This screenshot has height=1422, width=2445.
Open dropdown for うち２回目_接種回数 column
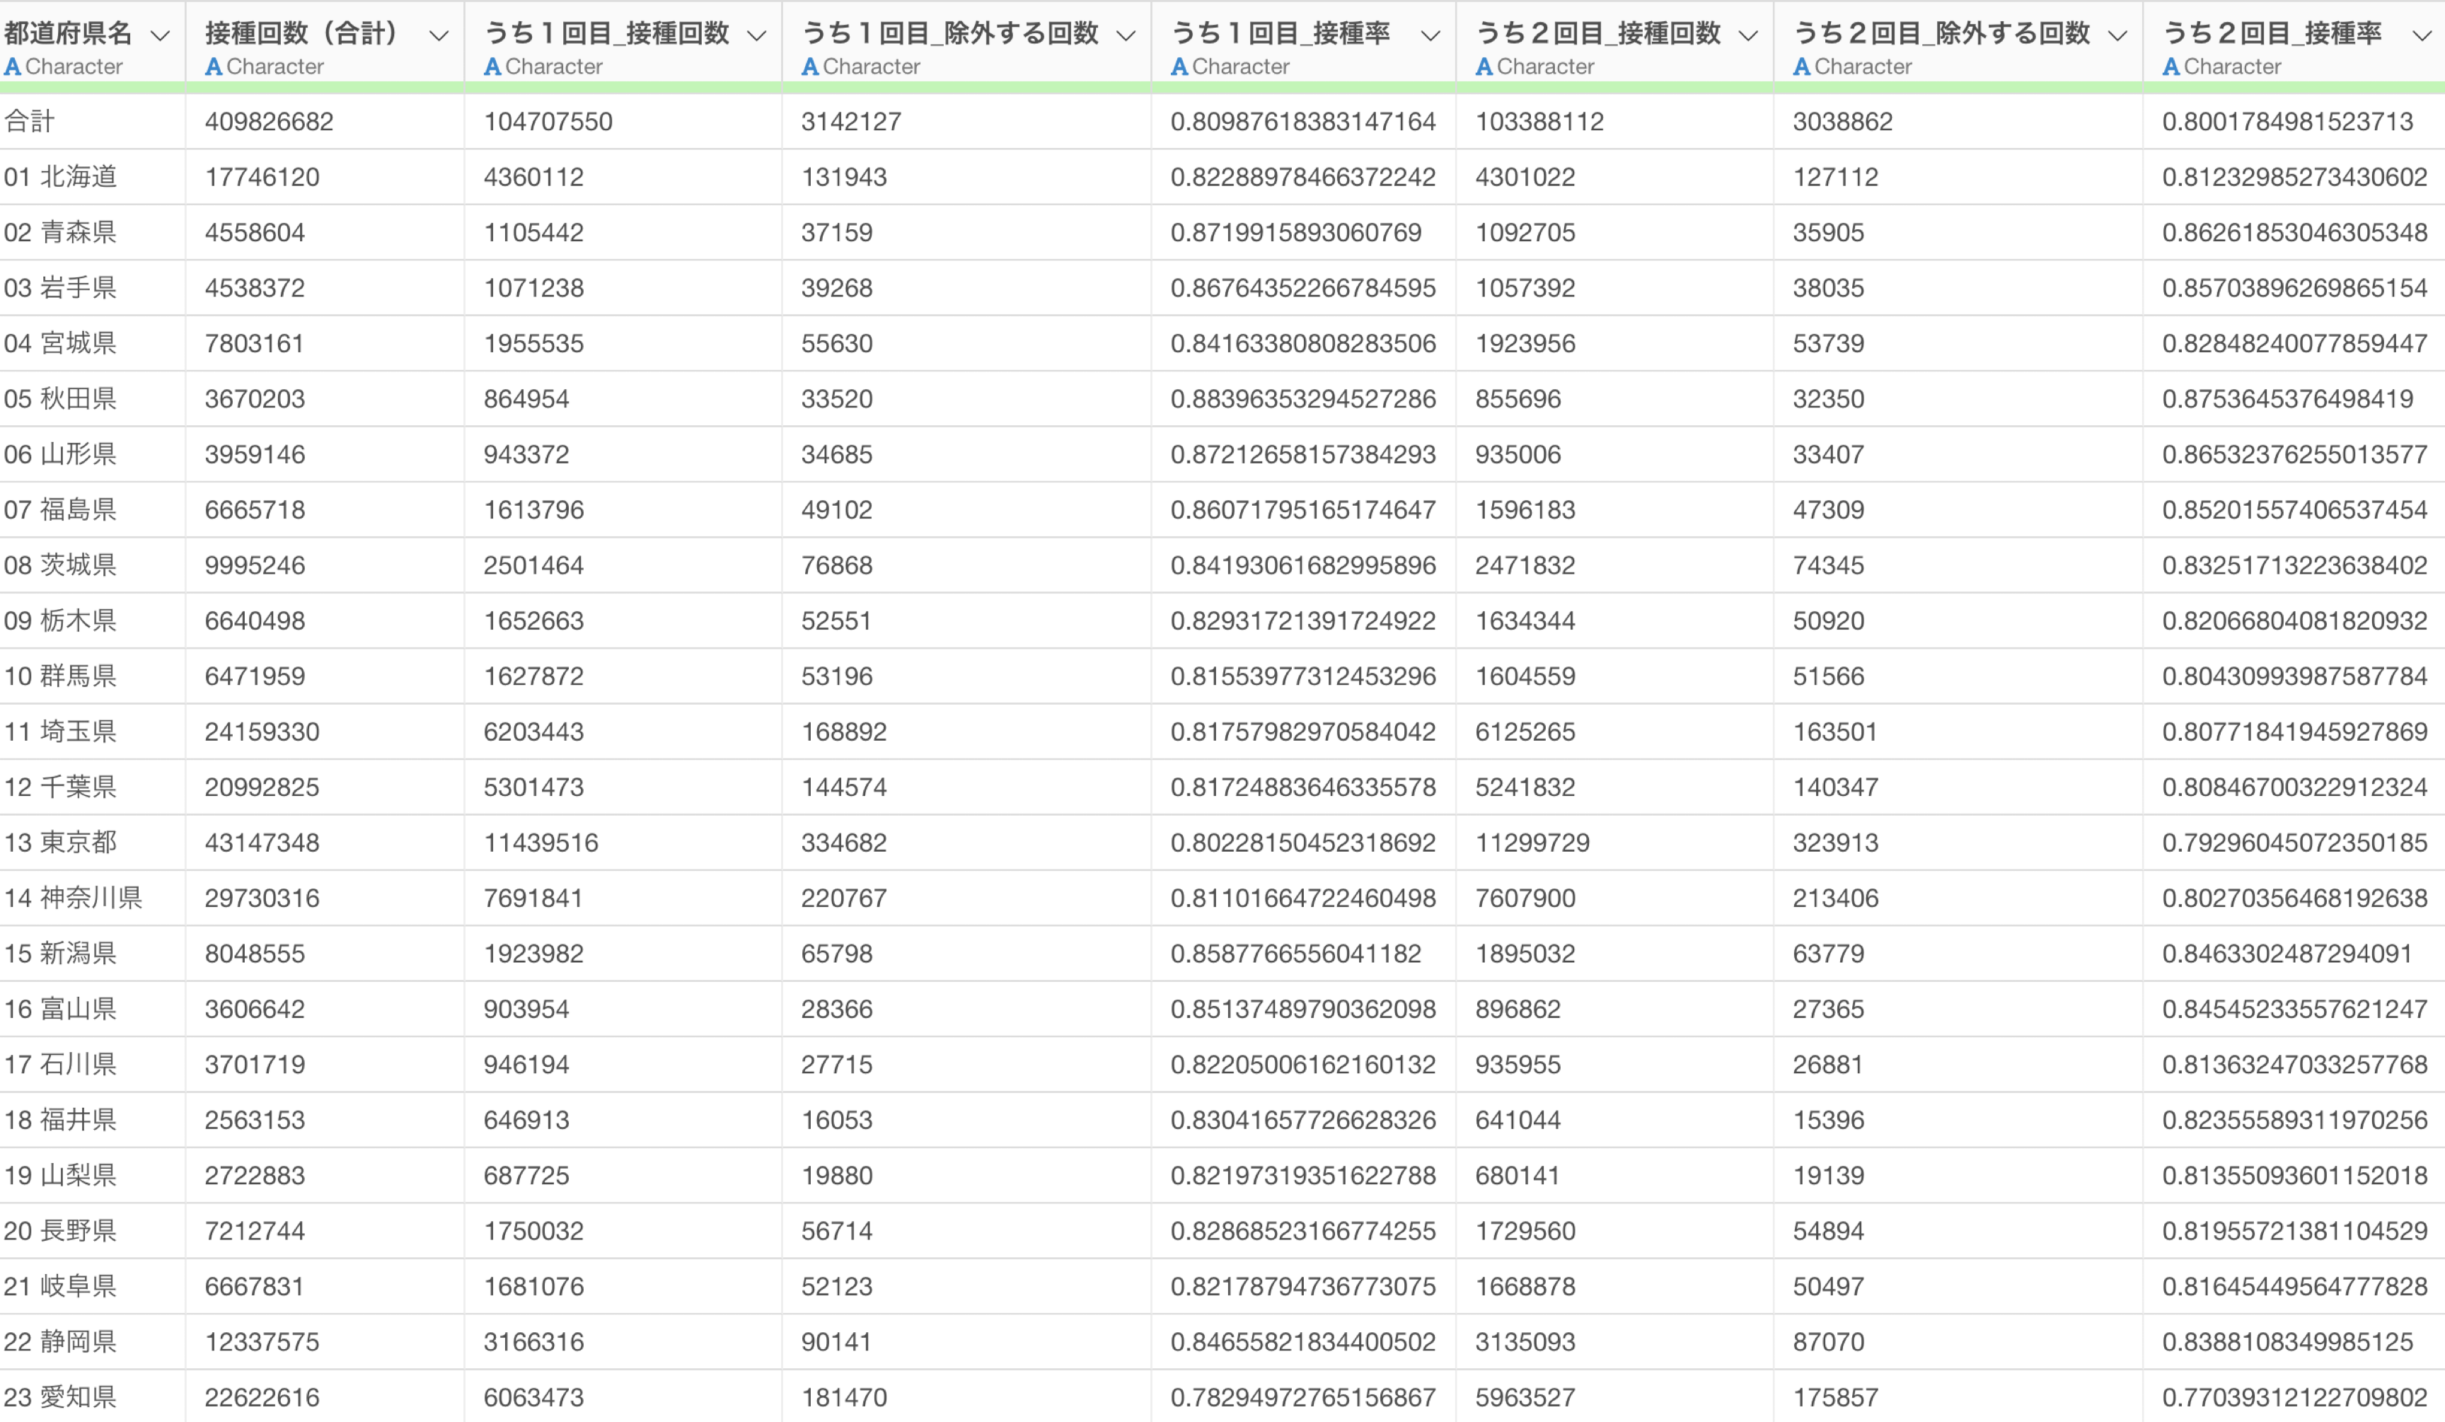1748,36
